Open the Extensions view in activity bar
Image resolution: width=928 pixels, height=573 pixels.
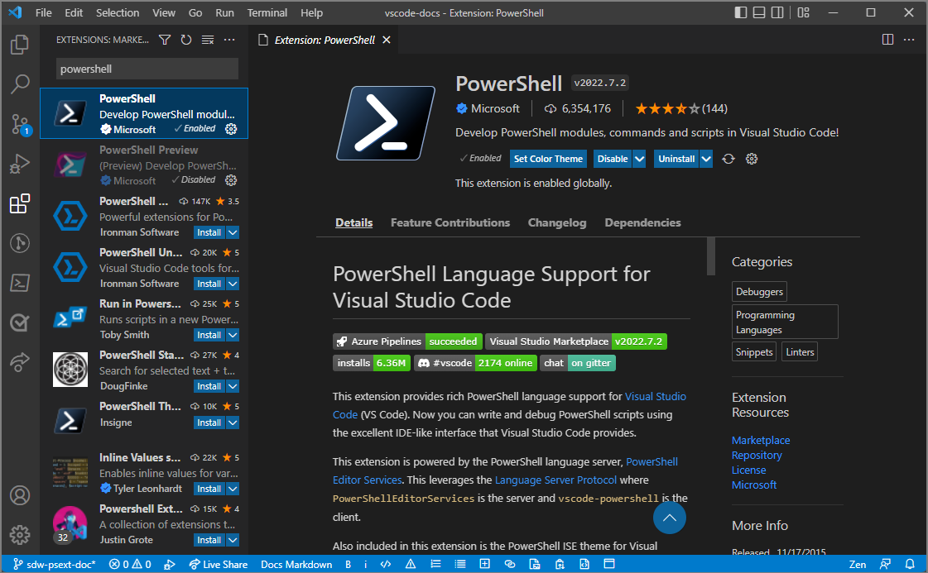[20, 203]
